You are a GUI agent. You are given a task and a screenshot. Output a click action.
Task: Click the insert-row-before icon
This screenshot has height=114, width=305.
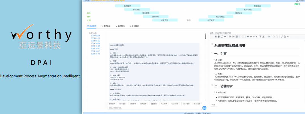tap(260, 36)
